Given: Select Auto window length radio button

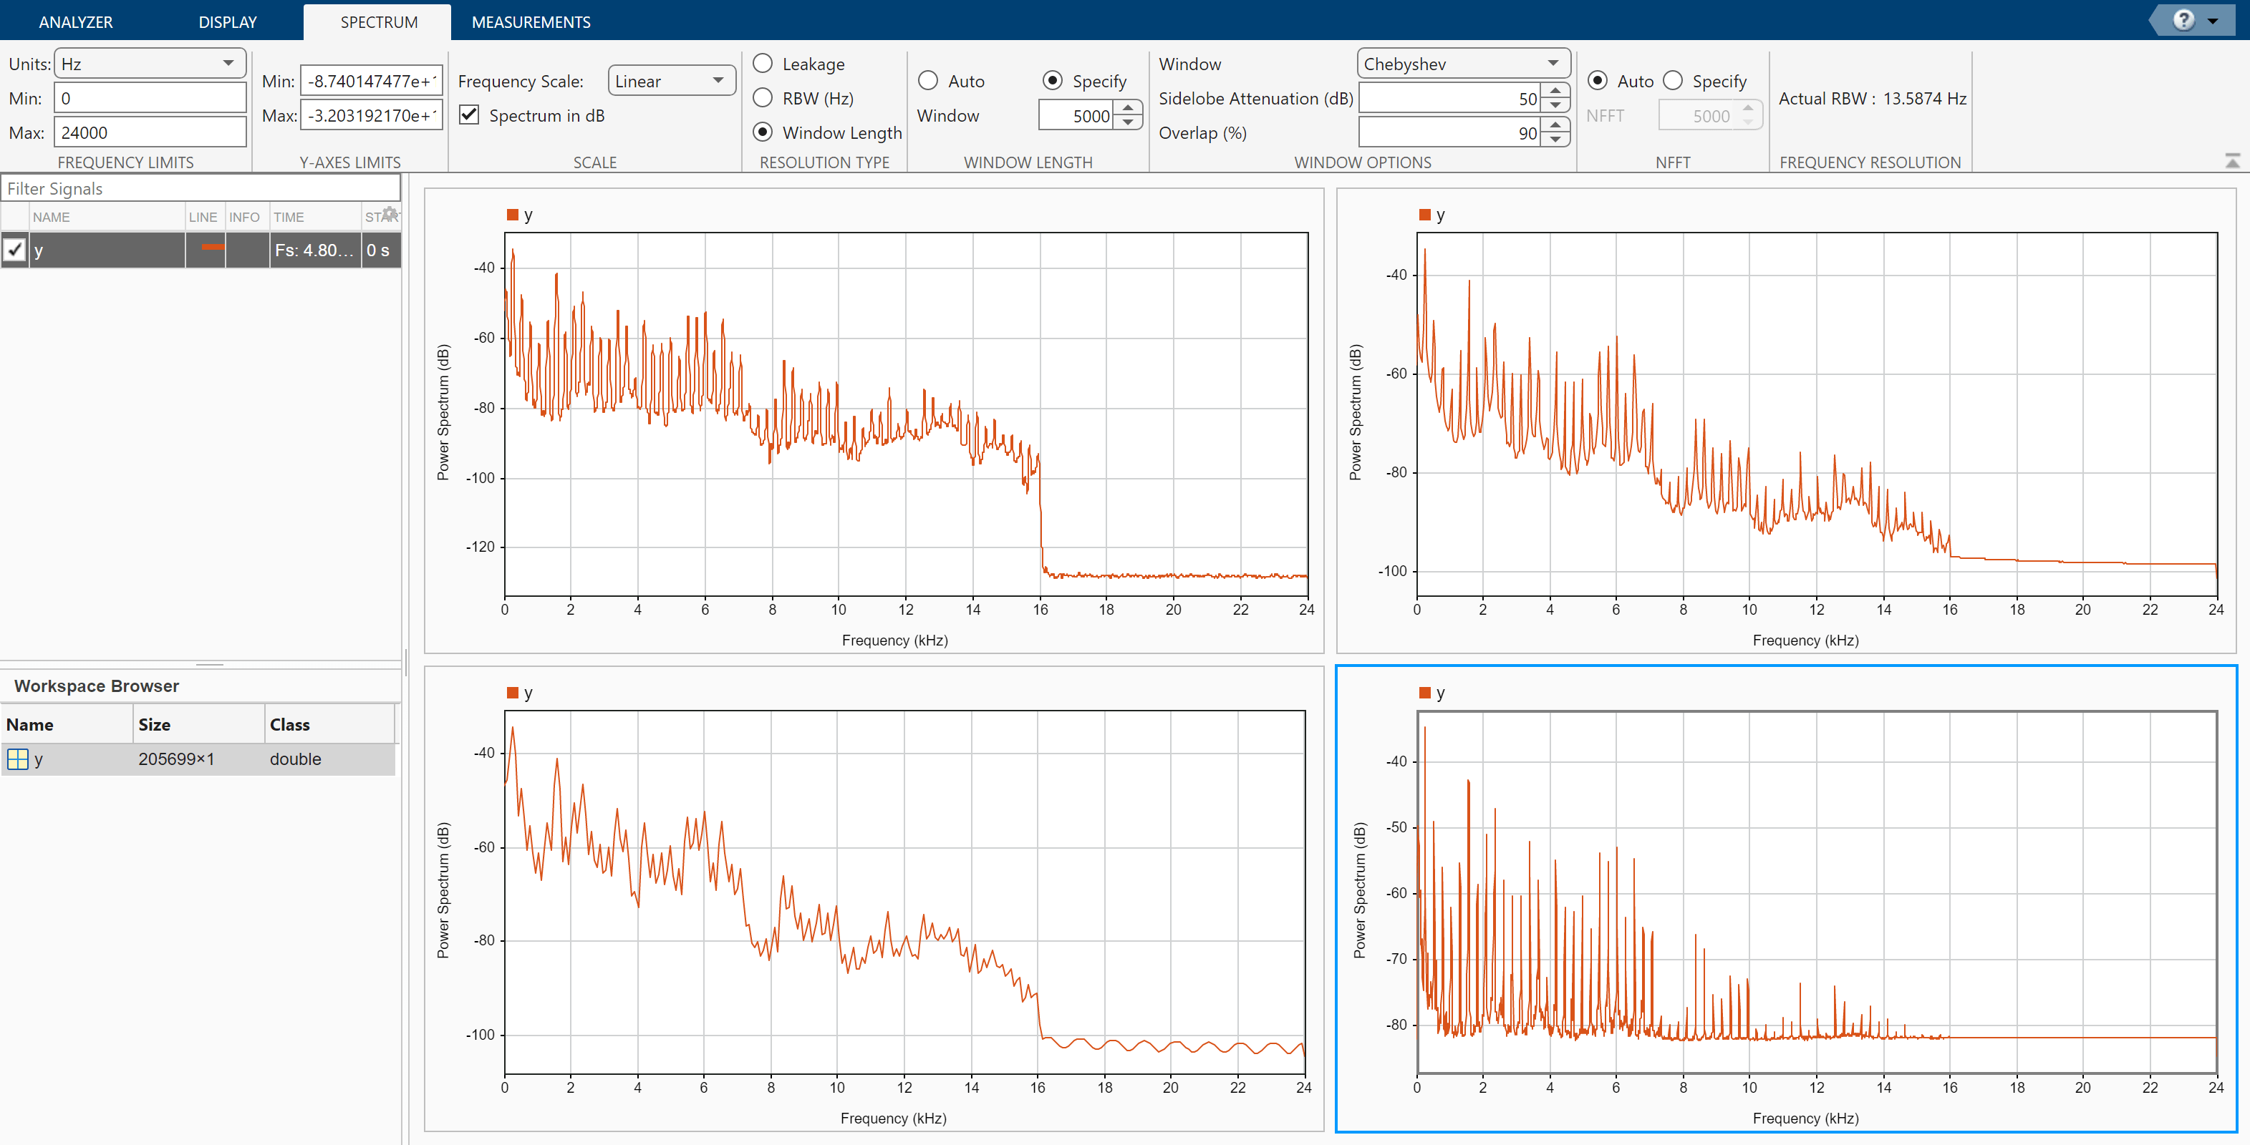Looking at the screenshot, I should pos(929,81).
